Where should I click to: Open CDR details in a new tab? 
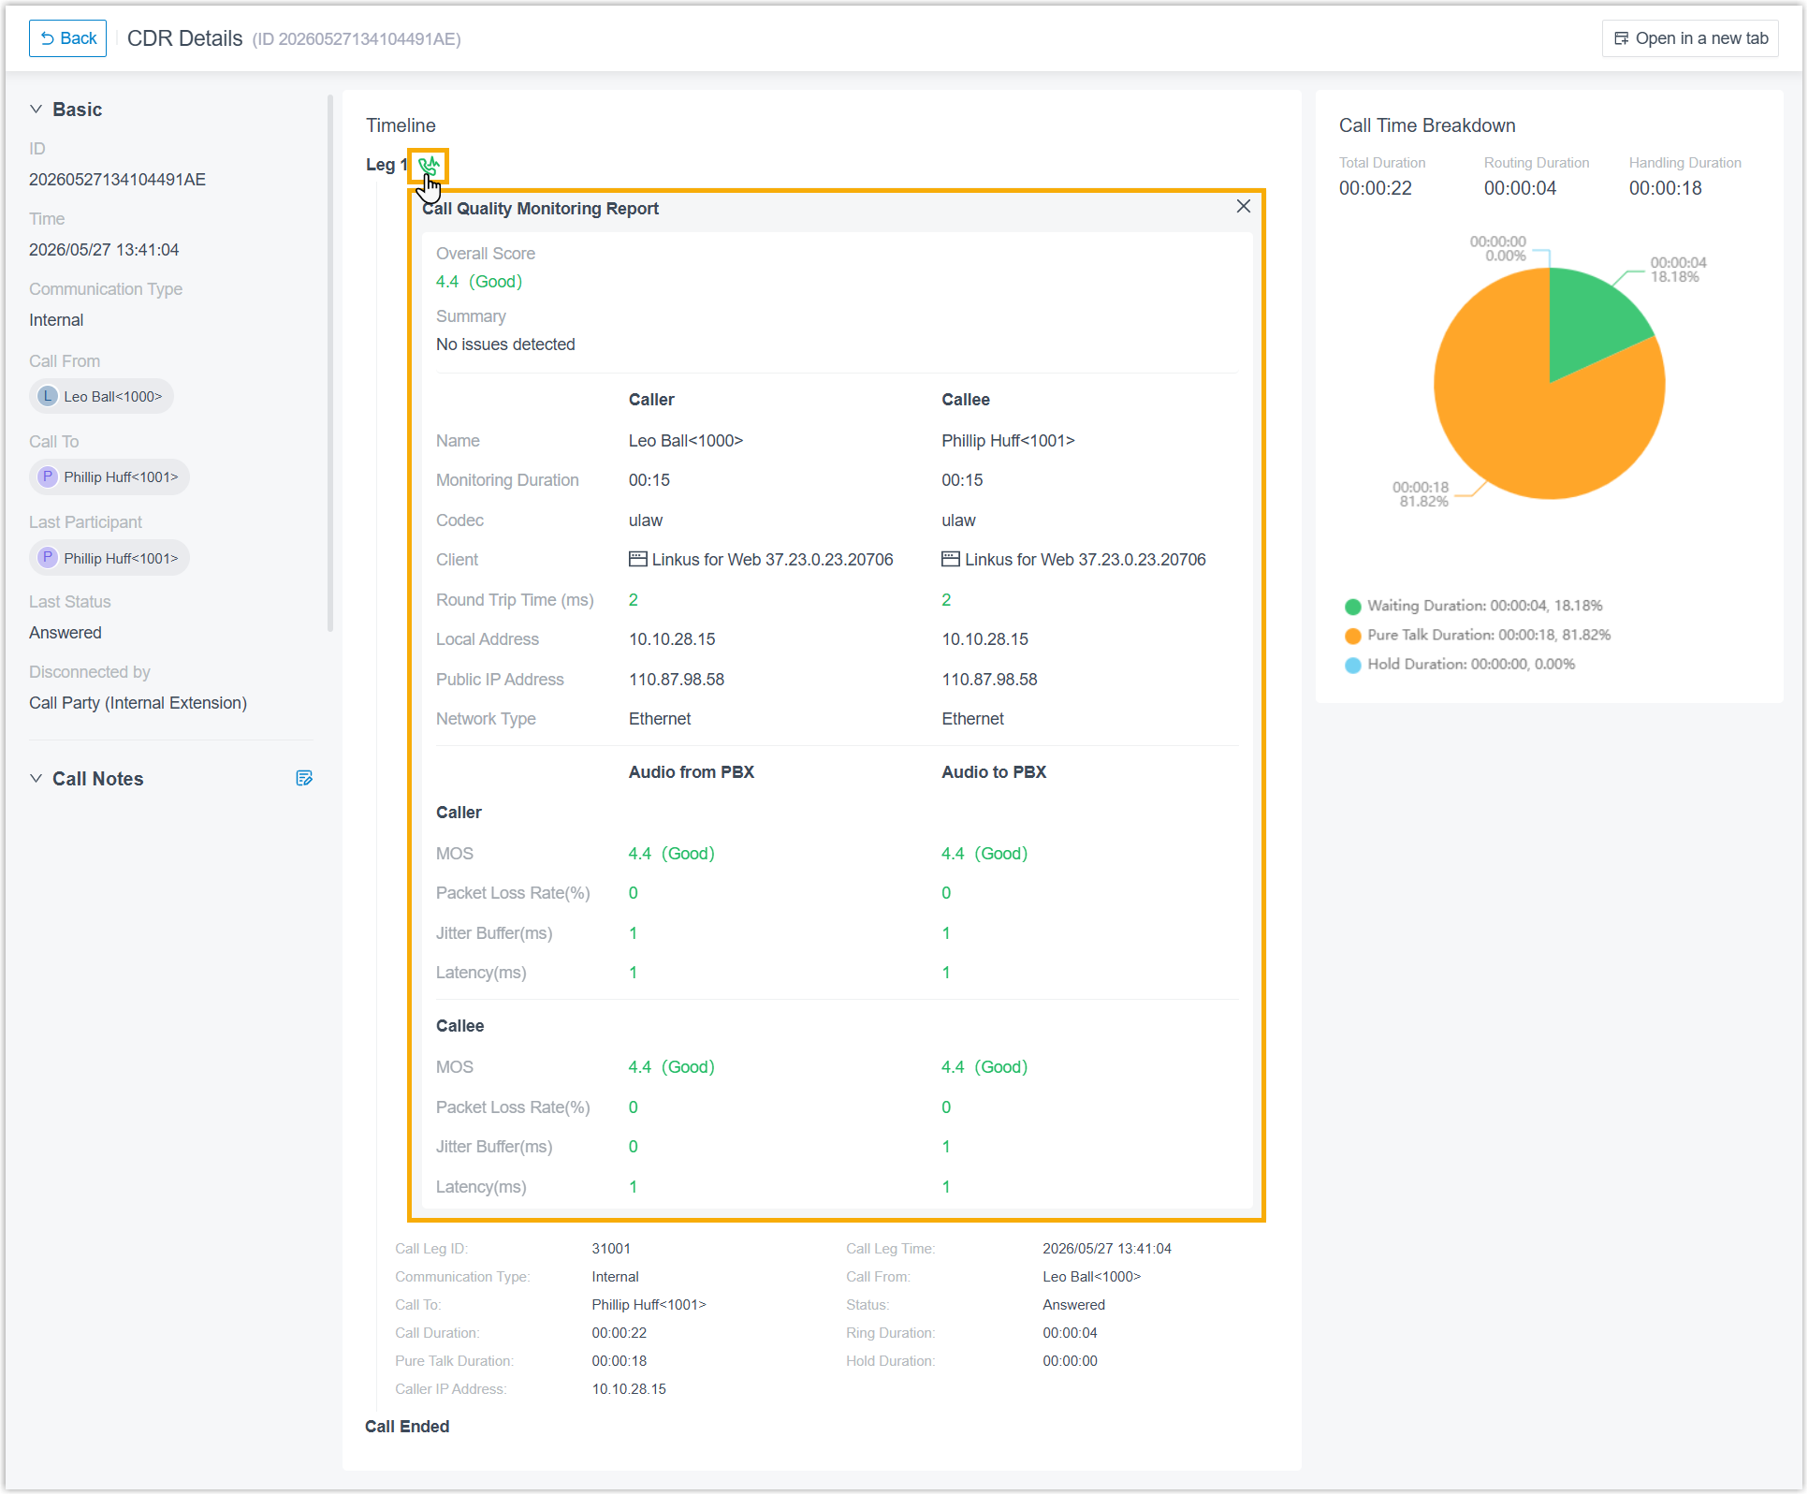[1690, 38]
